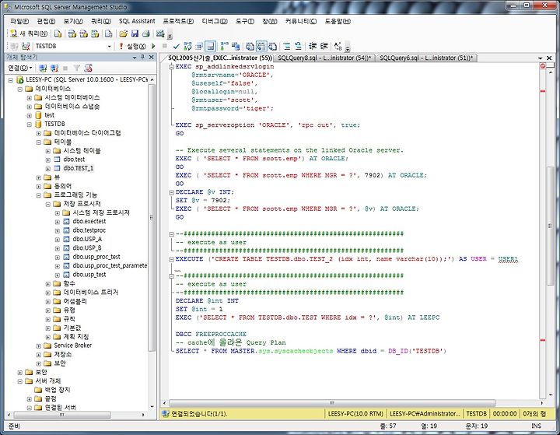Click the standard toolbar overflow arrow
The width and height of the screenshot is (560, 435).
[170, 35]
